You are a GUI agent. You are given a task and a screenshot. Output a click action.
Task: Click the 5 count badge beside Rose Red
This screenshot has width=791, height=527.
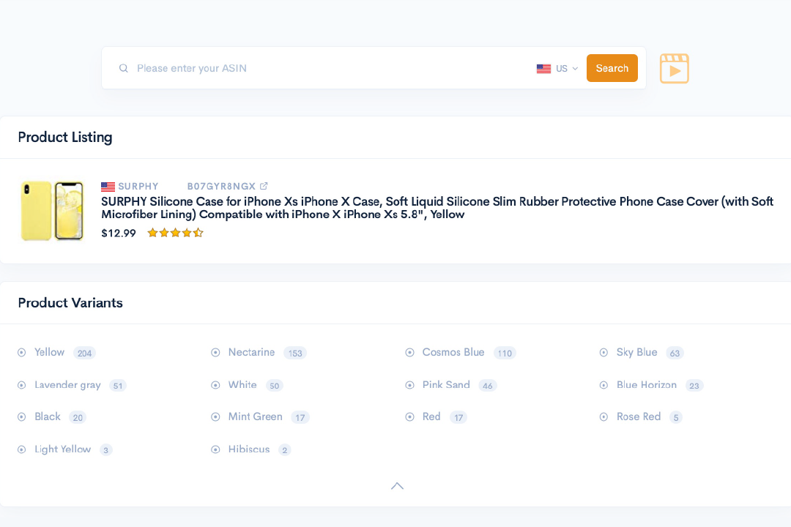click(676, 417)
